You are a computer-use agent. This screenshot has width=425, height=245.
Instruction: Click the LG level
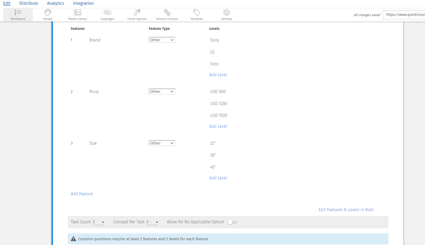click(x=212, y=52)
